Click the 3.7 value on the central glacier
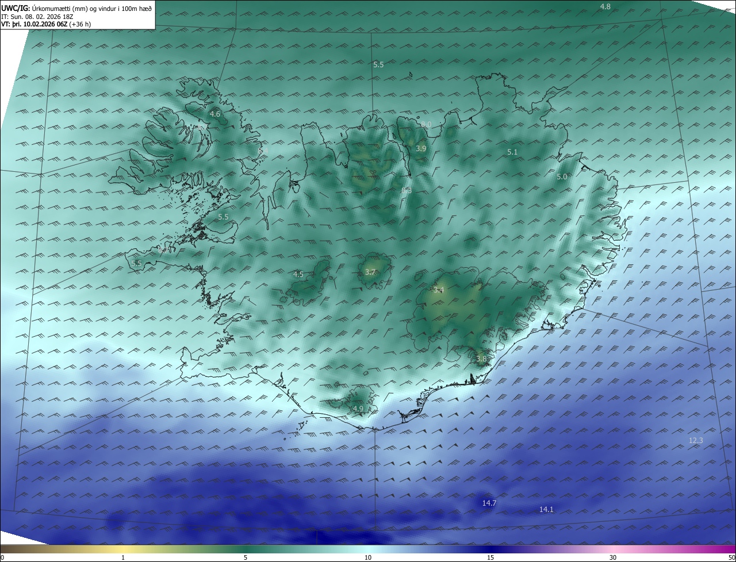The width and height of the screenshot is (736, 562). pos(370,272)
